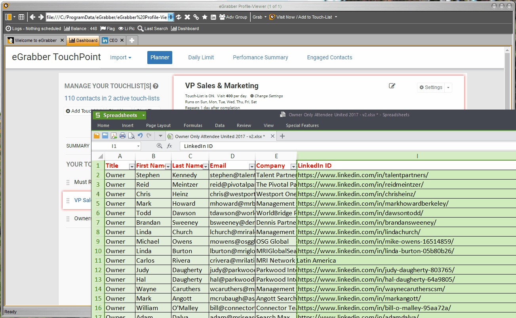Image resolution: width=516 pixels, height=318 pixels.
Task: Add a new eGrabber tab with plus
Action: coord(132,40)
